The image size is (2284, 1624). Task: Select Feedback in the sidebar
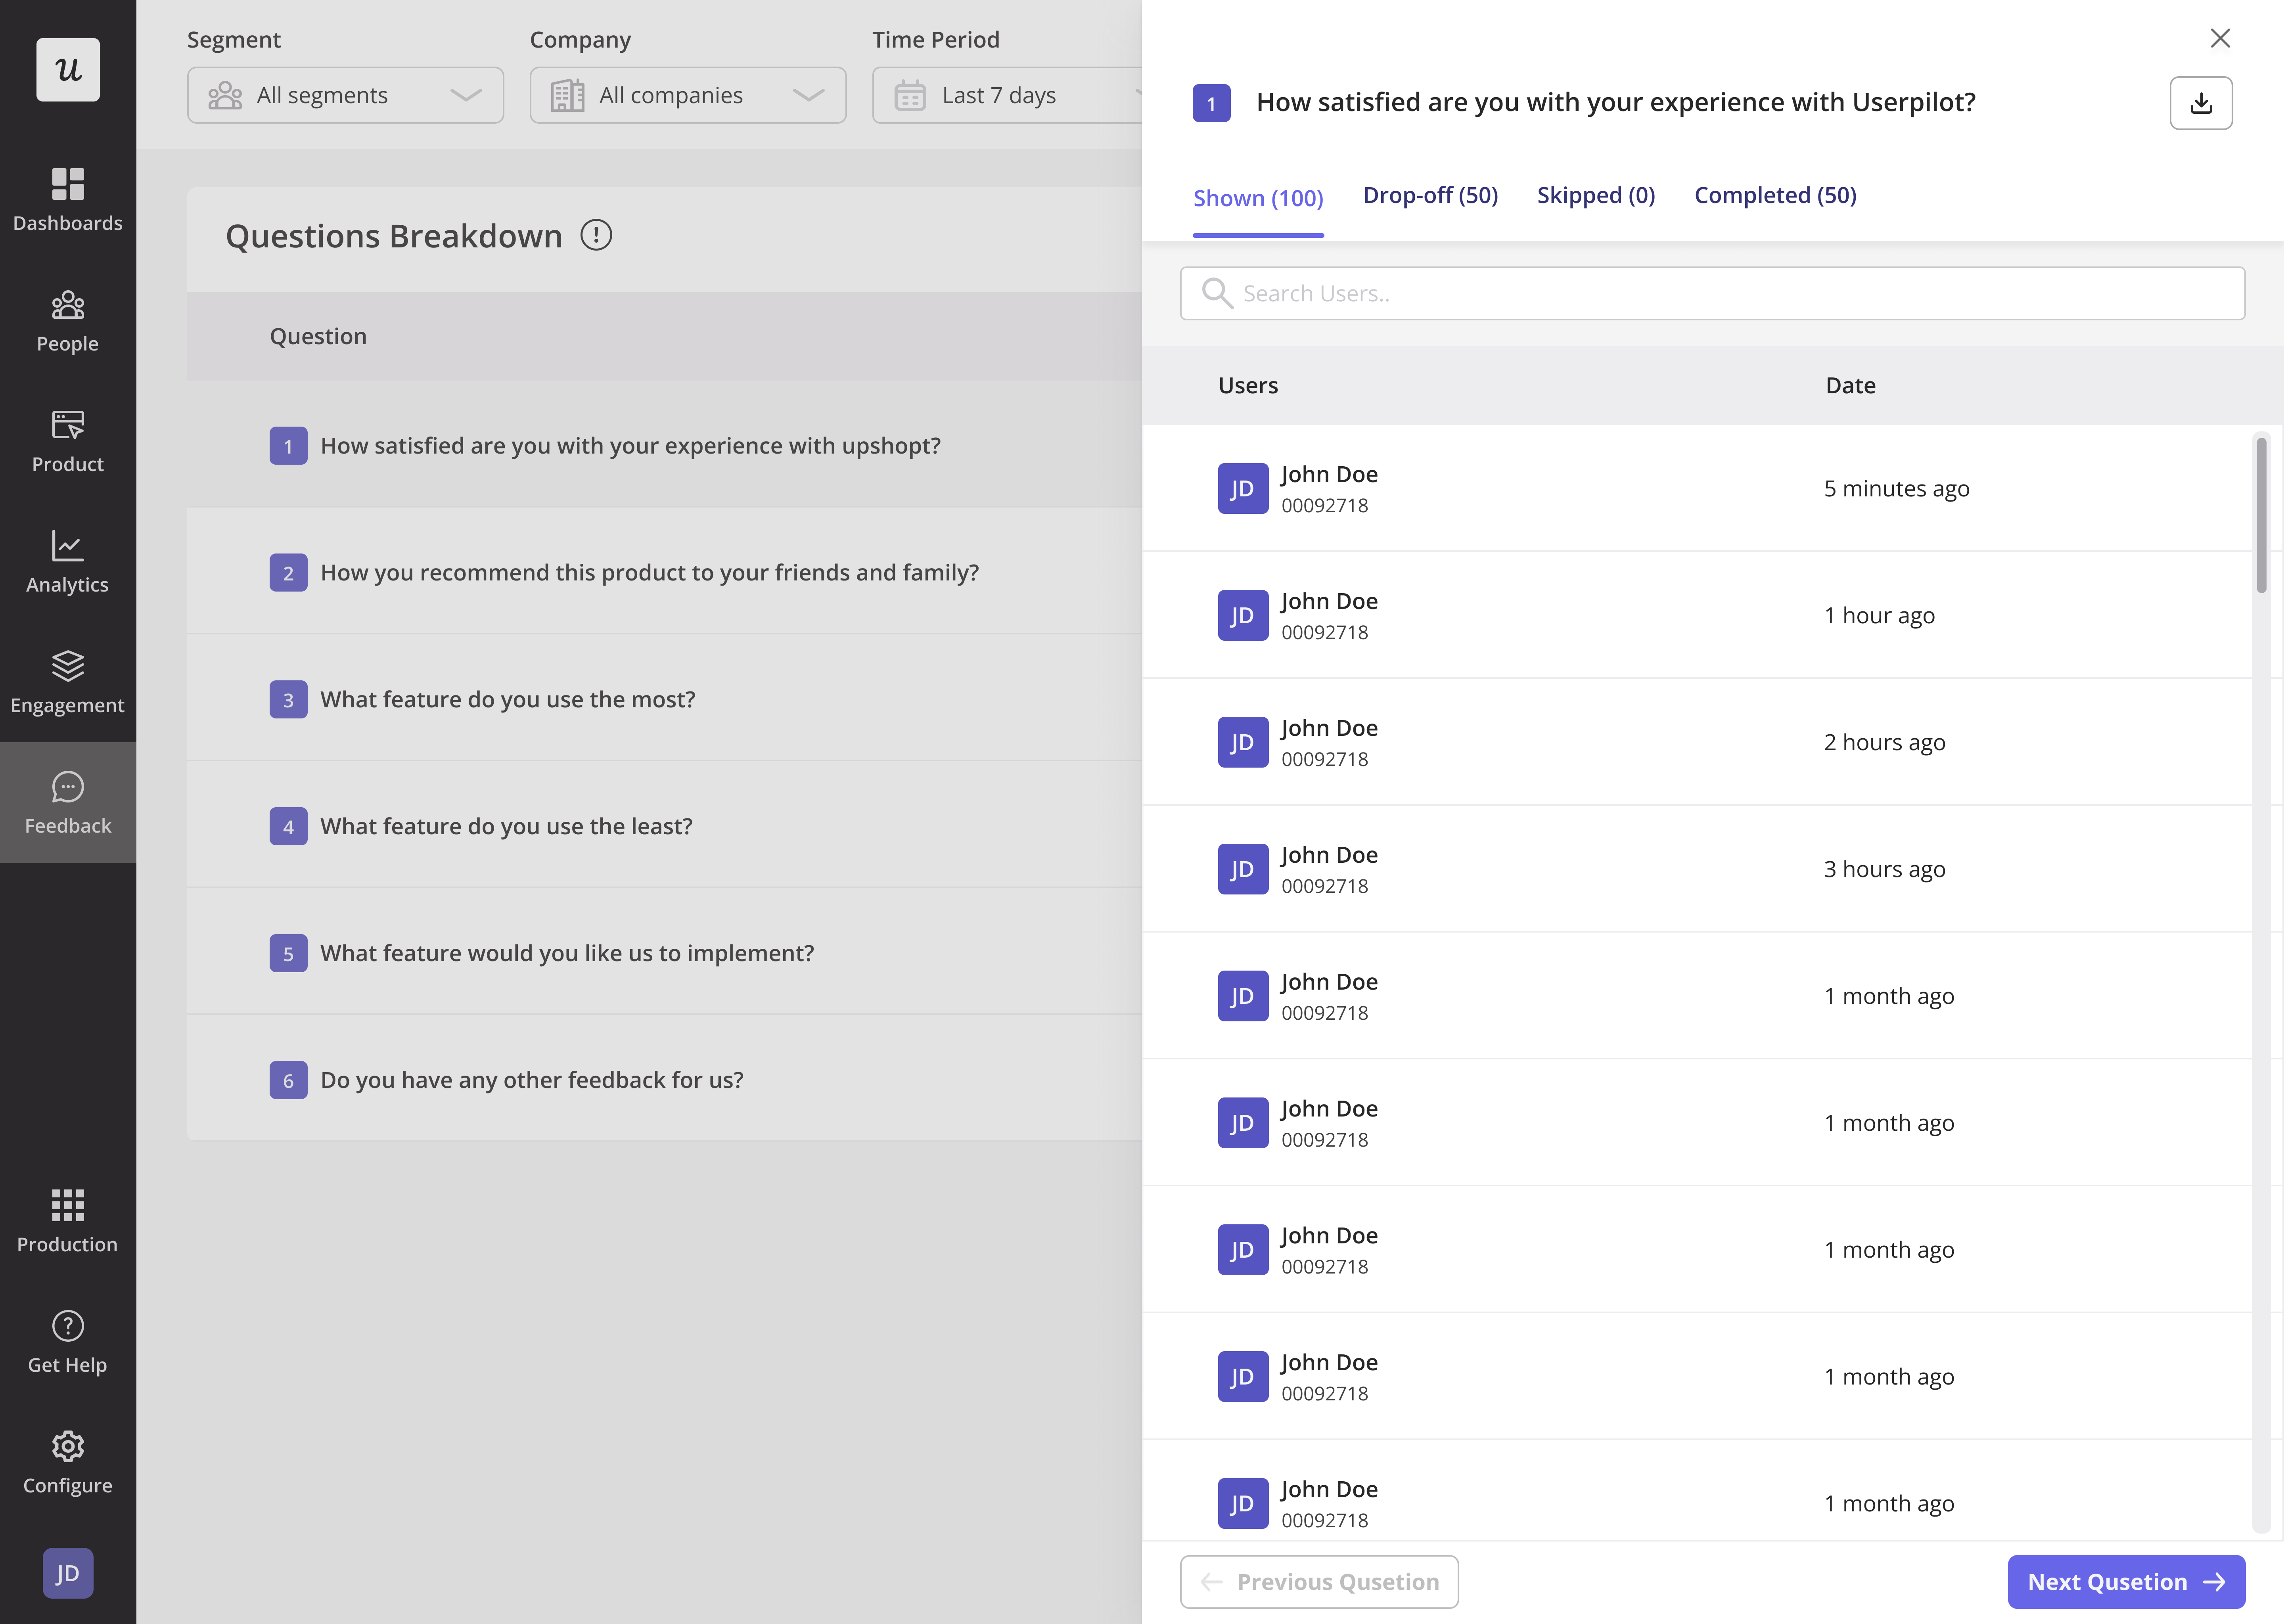tap(68, 803)
